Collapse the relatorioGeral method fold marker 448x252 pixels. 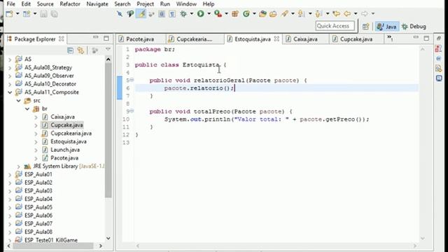pos(132,80)
